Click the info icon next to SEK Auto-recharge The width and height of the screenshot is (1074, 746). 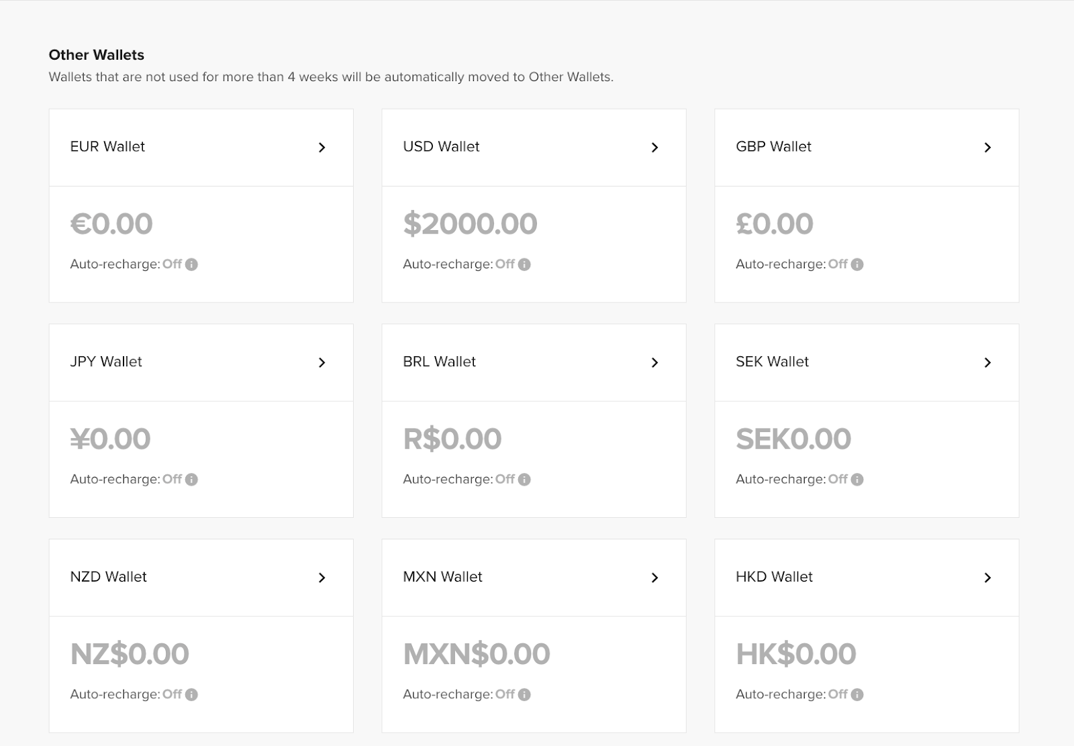click(x=857, y=480)
